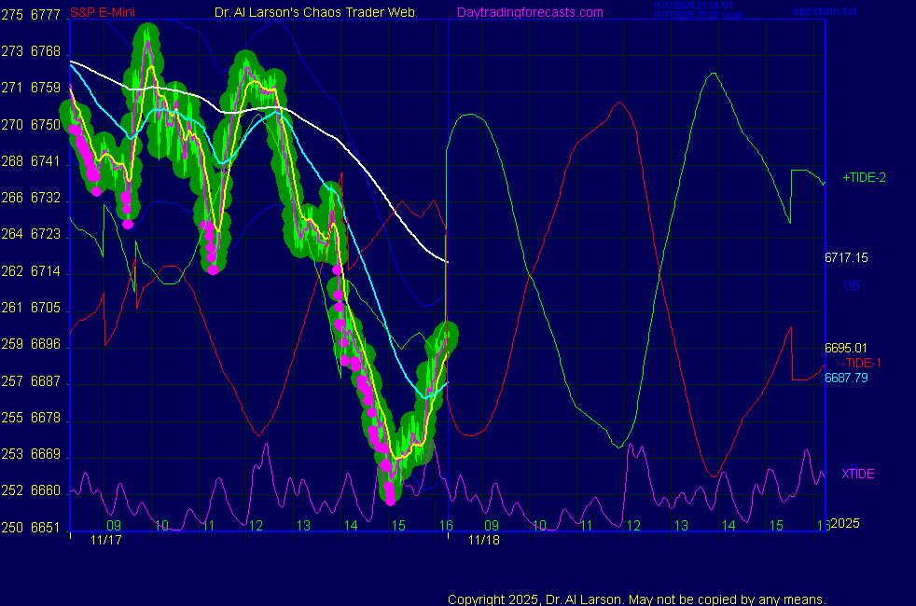The image size is (916, 606).
Task: Select the +TIDE-2 legend label
Action: (865, 177)
